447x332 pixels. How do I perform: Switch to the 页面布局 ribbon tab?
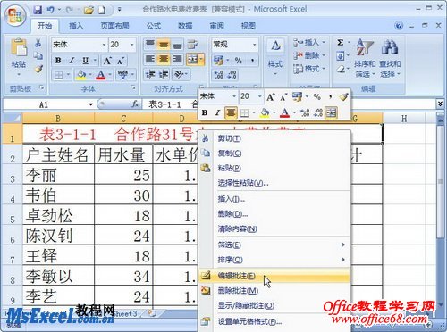114,26
